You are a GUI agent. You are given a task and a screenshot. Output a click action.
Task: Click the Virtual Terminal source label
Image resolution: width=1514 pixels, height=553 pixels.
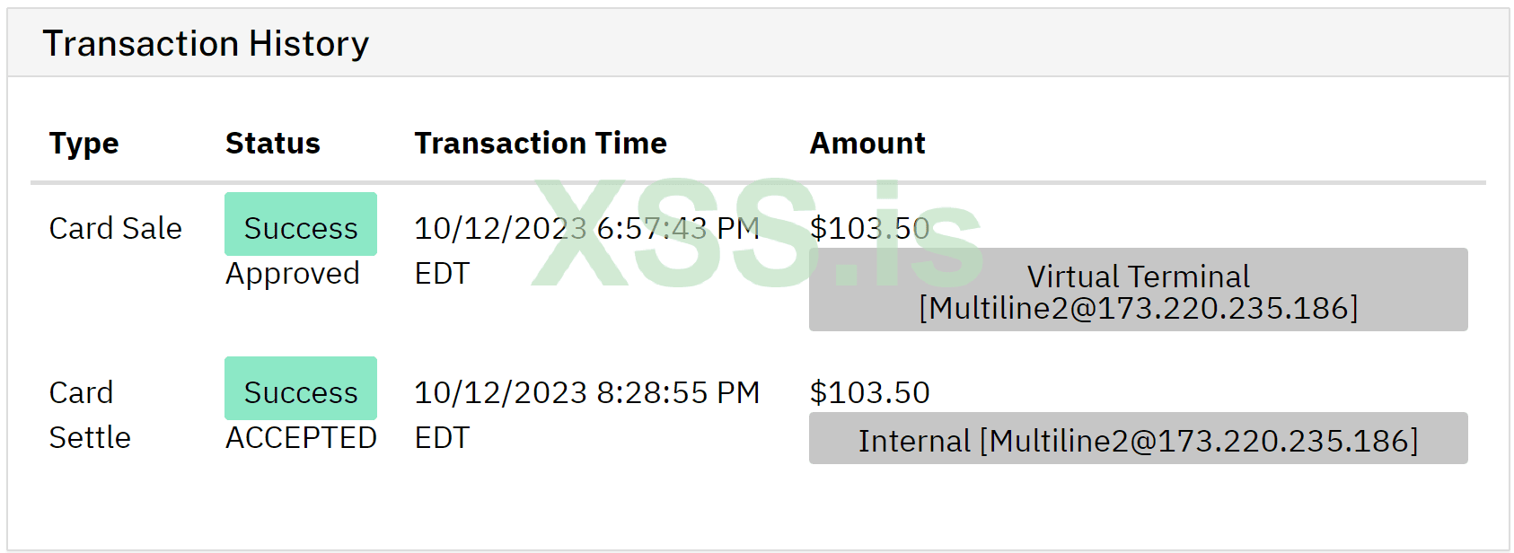[x=1138, y=291]
